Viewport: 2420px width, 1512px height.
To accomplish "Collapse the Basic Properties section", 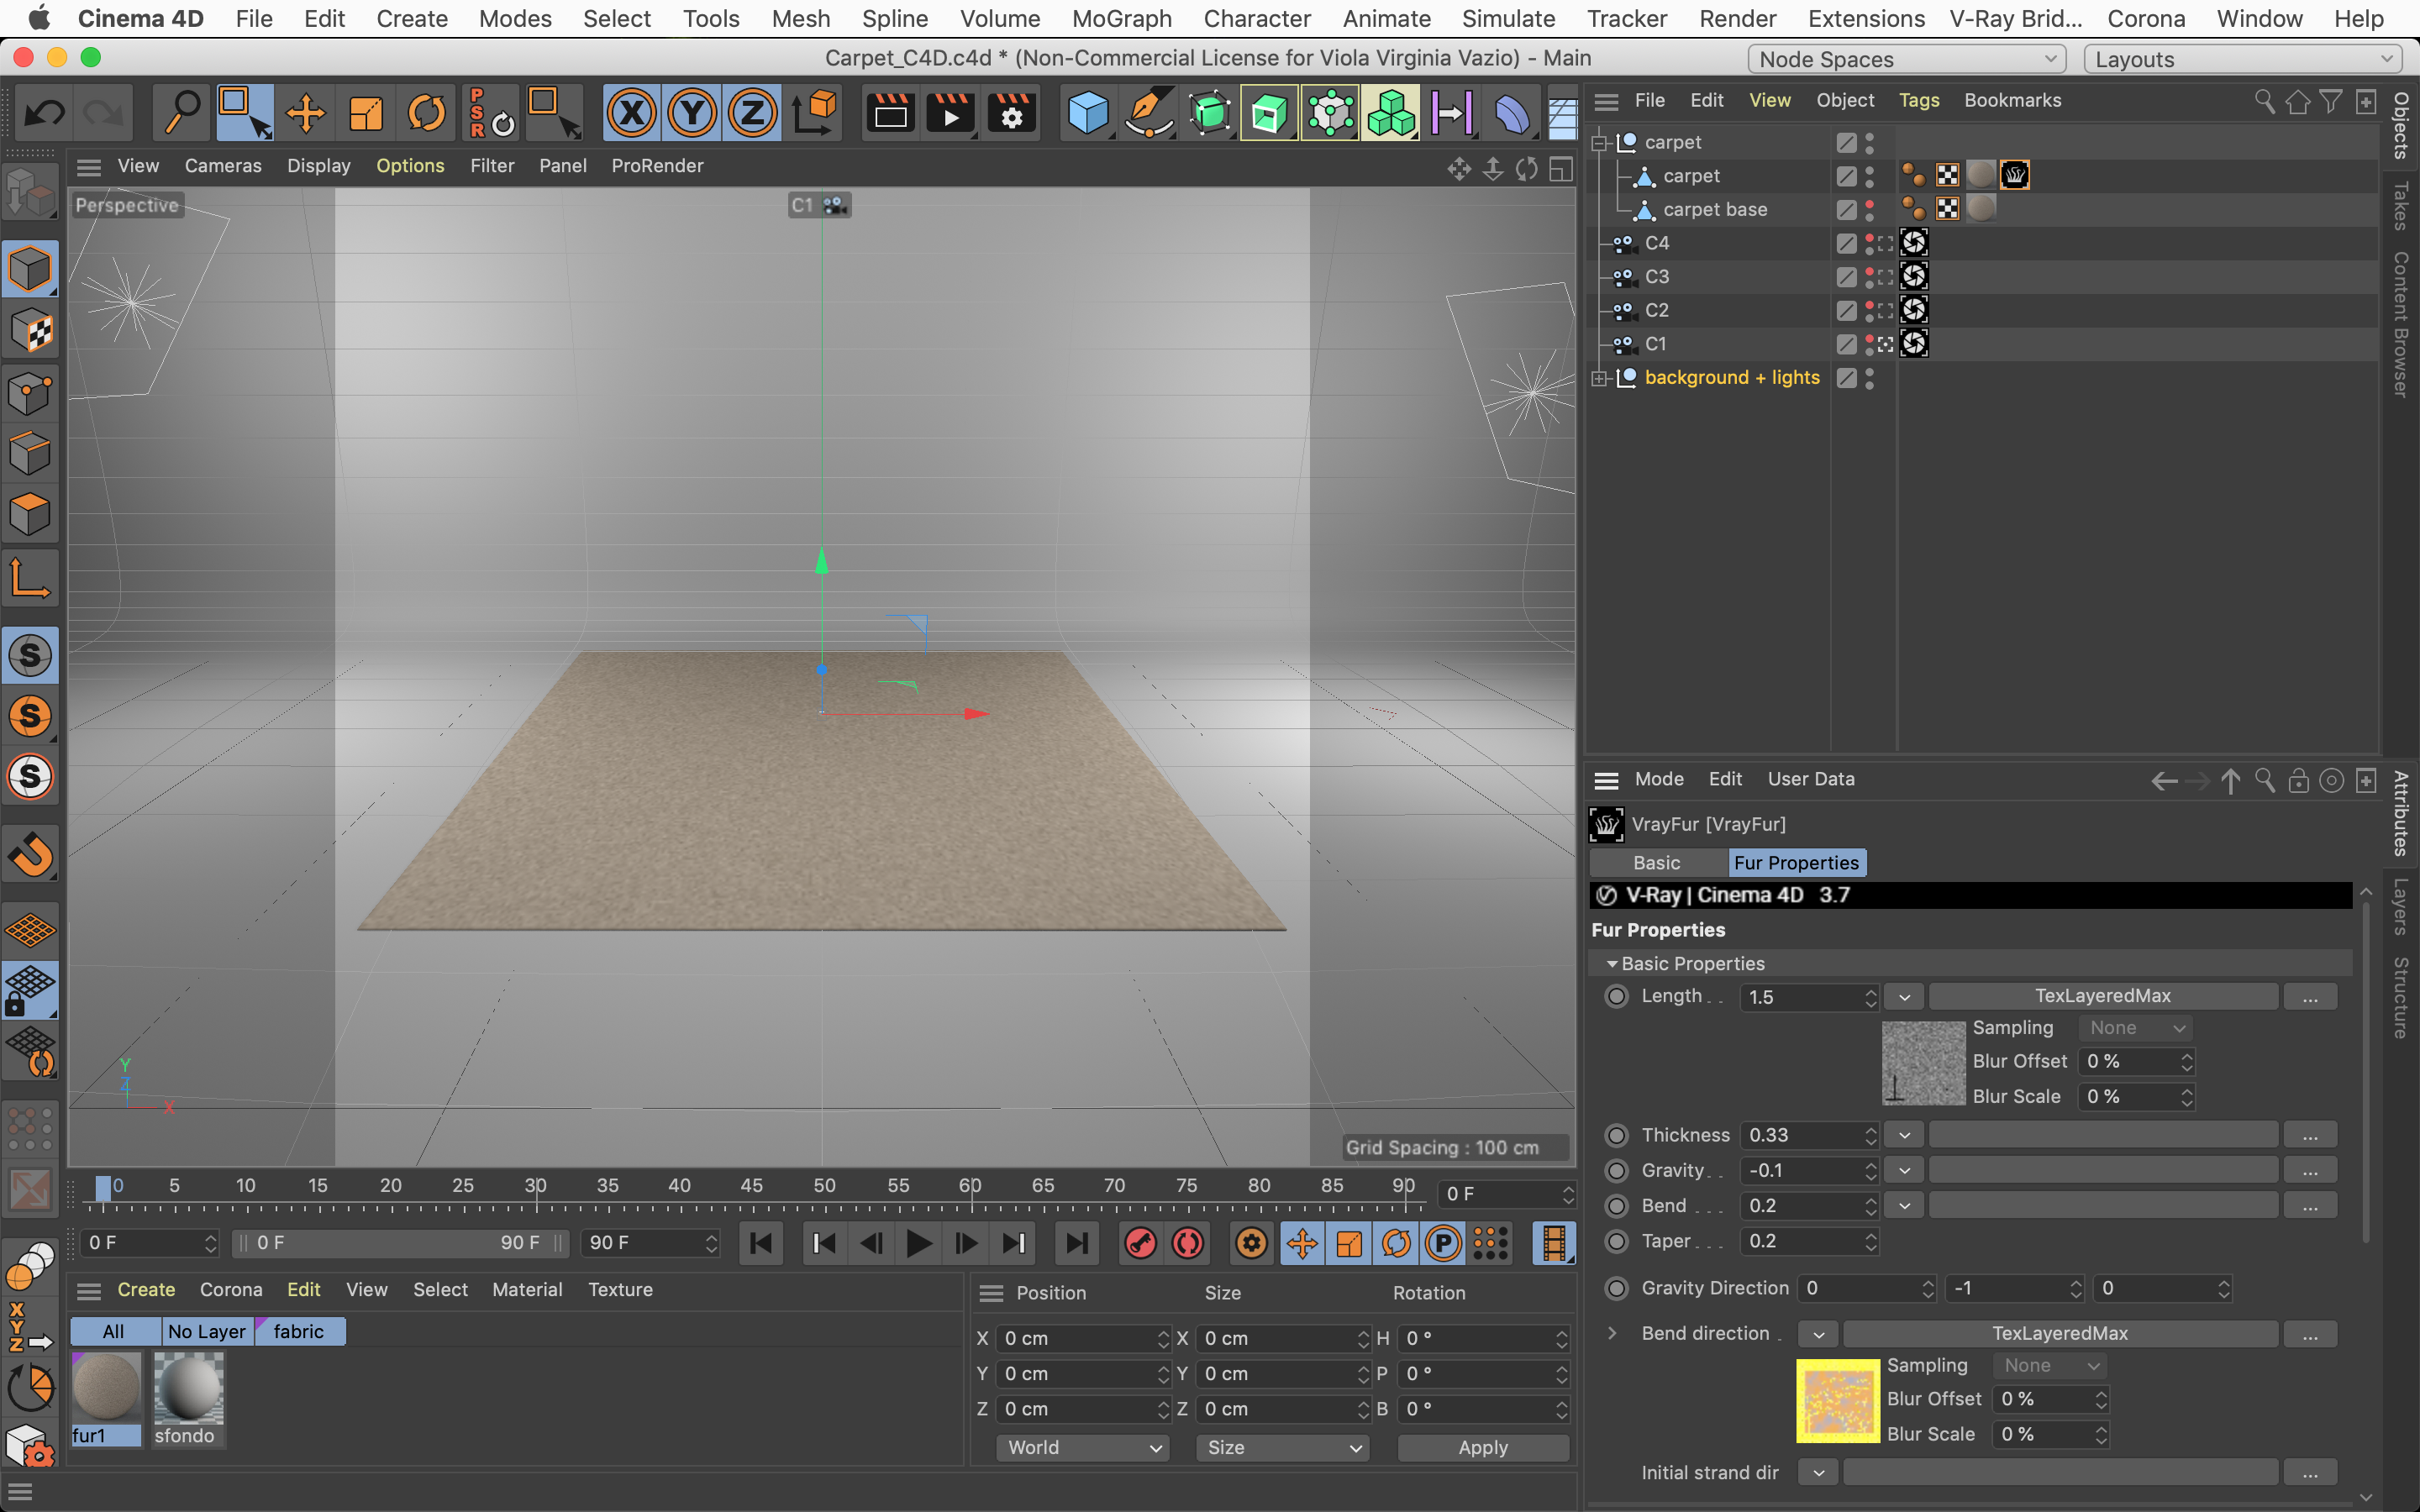I will (x=1612, y=964).
